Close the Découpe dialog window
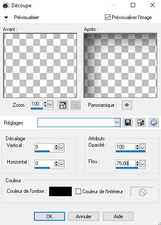161x225 pixels. click(153, 5)
